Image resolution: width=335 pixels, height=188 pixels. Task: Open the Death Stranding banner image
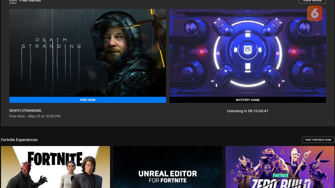point(88,53)
